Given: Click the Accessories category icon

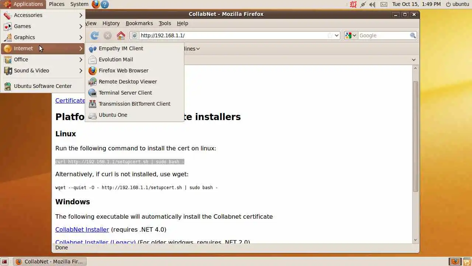Looking at the screenshot, I should (8, 15).
